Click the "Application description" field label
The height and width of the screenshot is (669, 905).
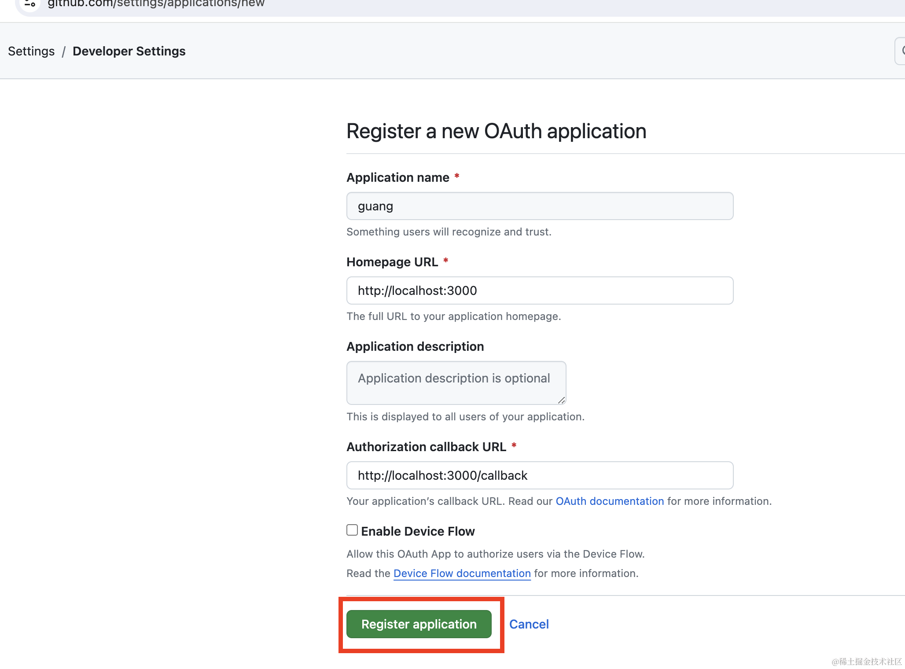pos(415,346)
